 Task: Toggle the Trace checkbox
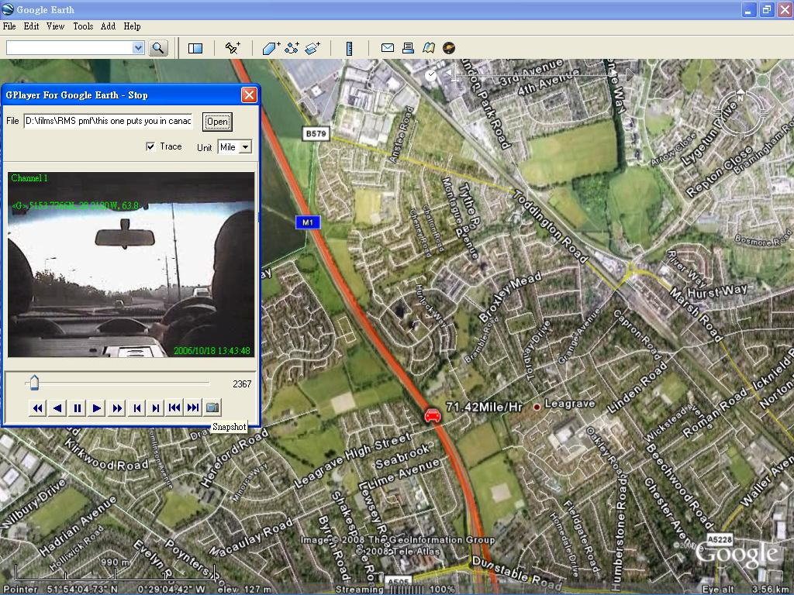150,146
